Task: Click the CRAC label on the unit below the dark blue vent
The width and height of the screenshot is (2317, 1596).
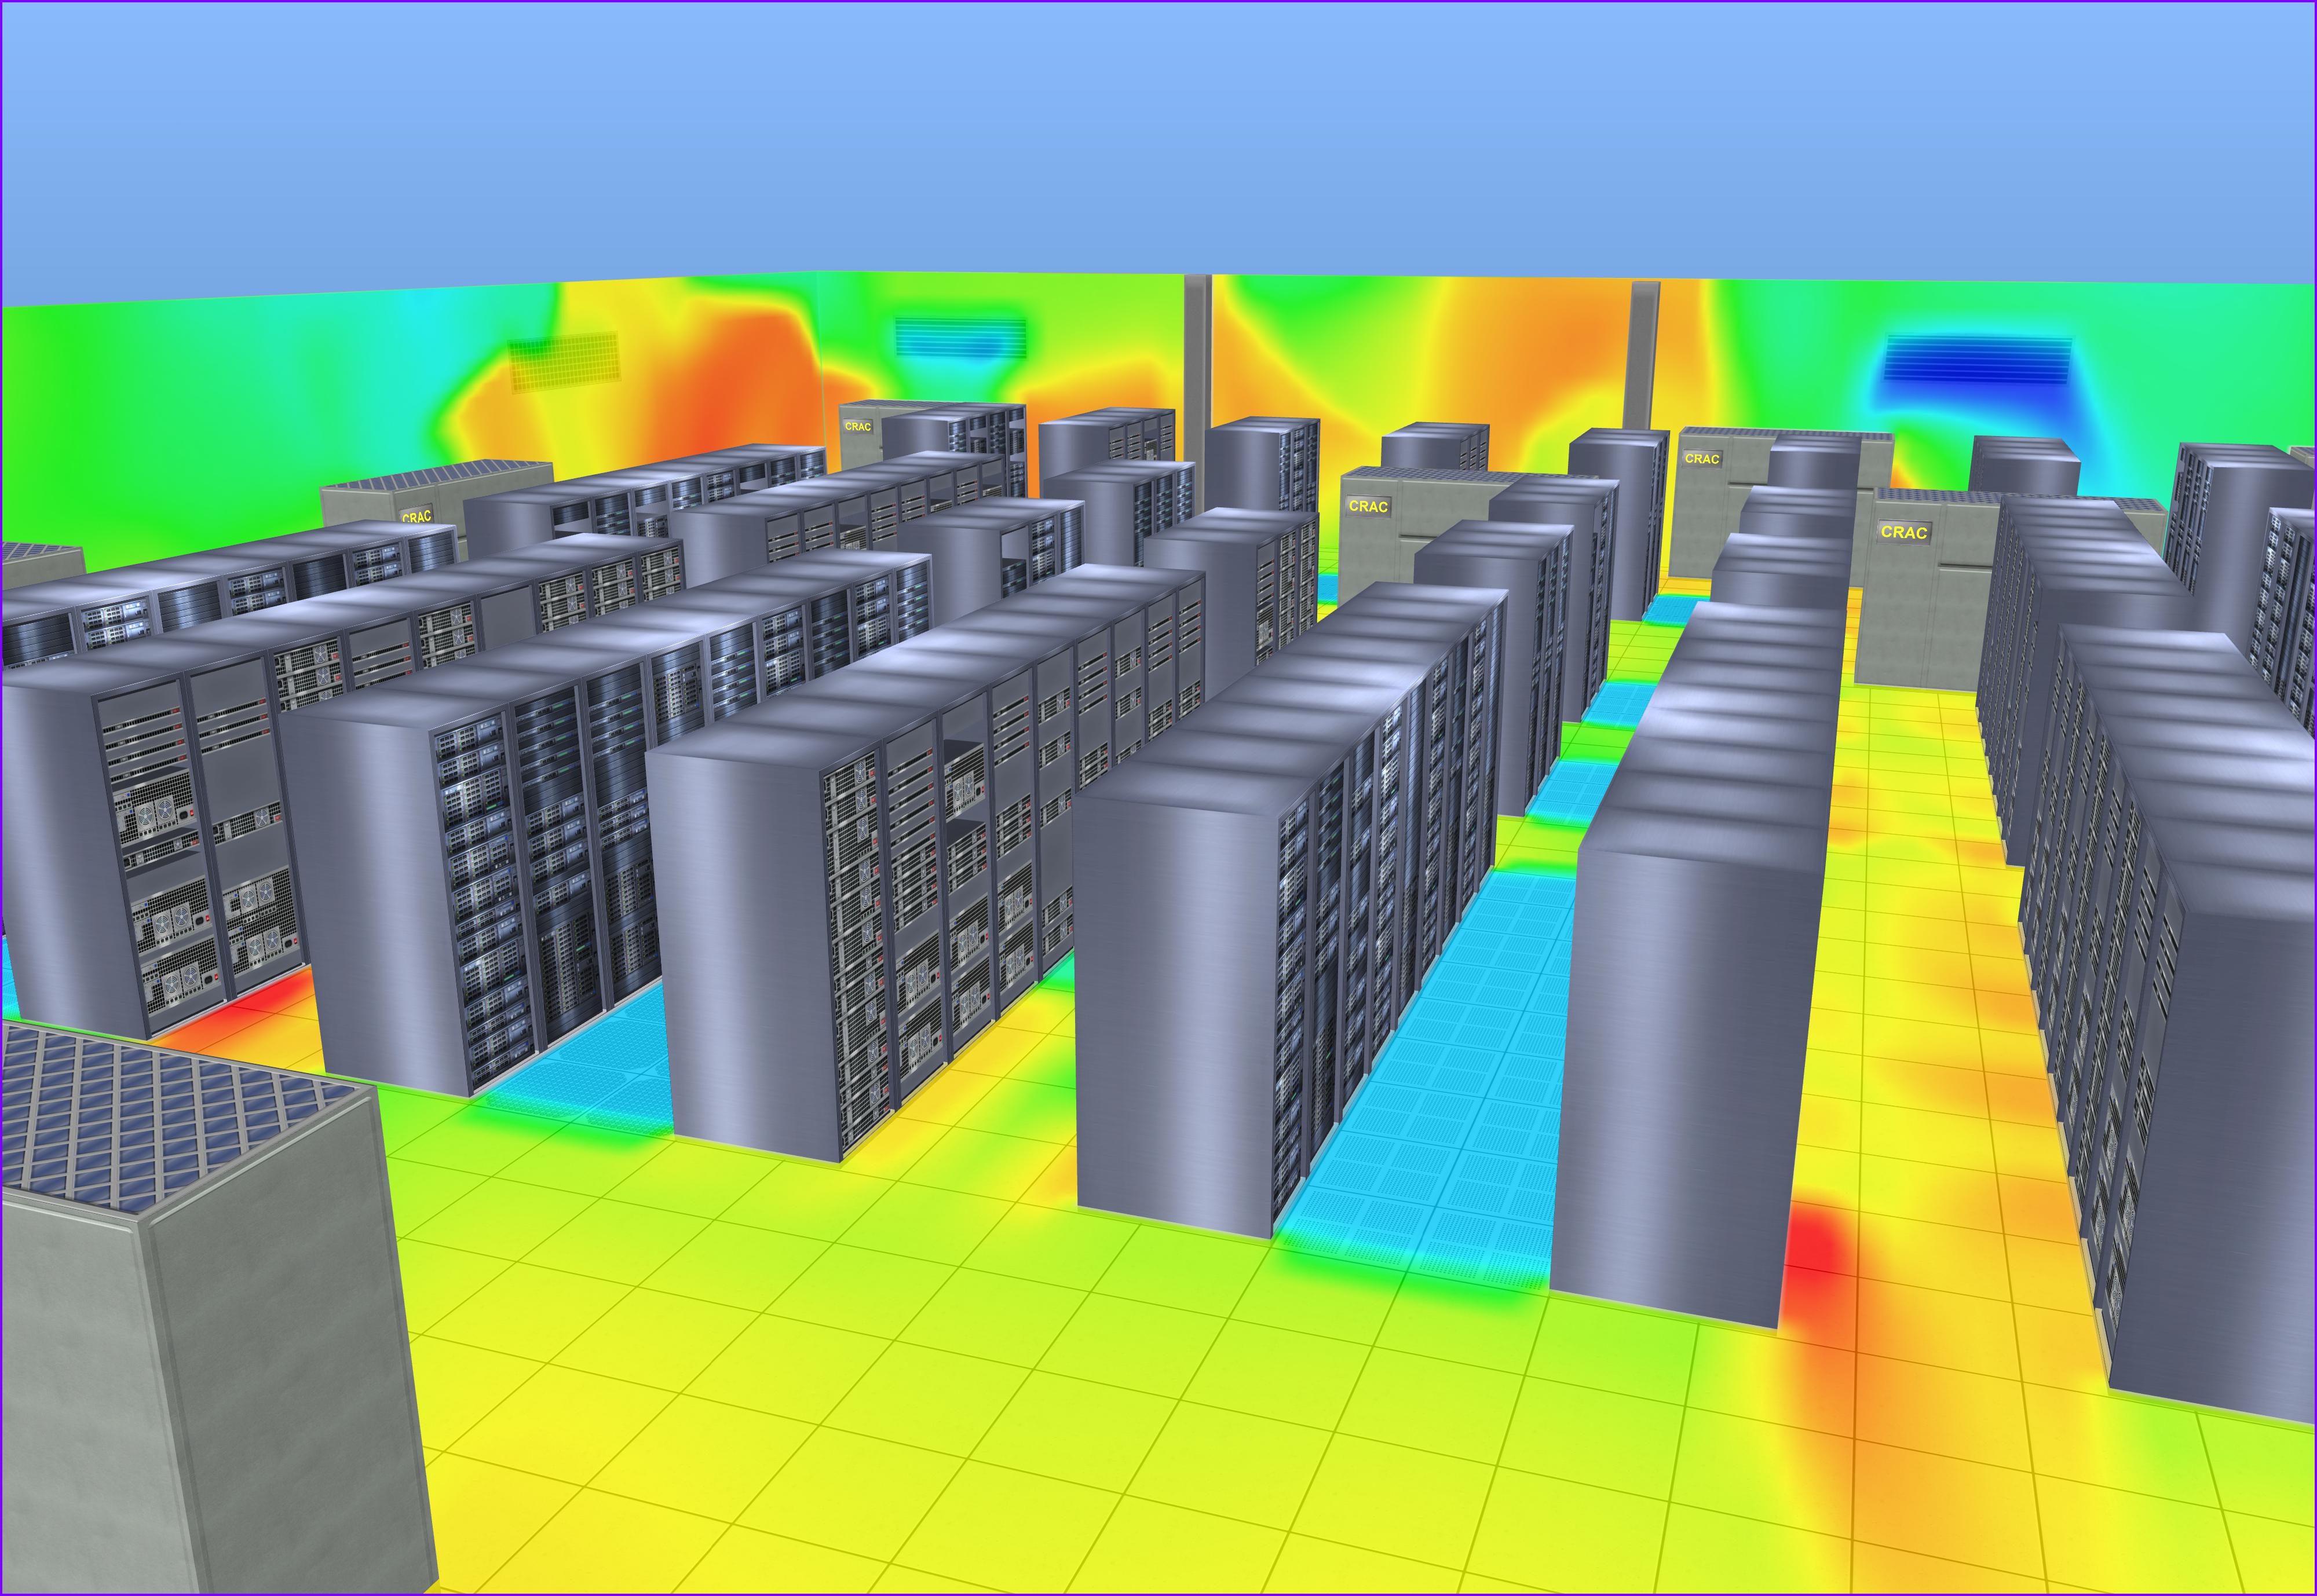Action: [x=1701, y=459]
